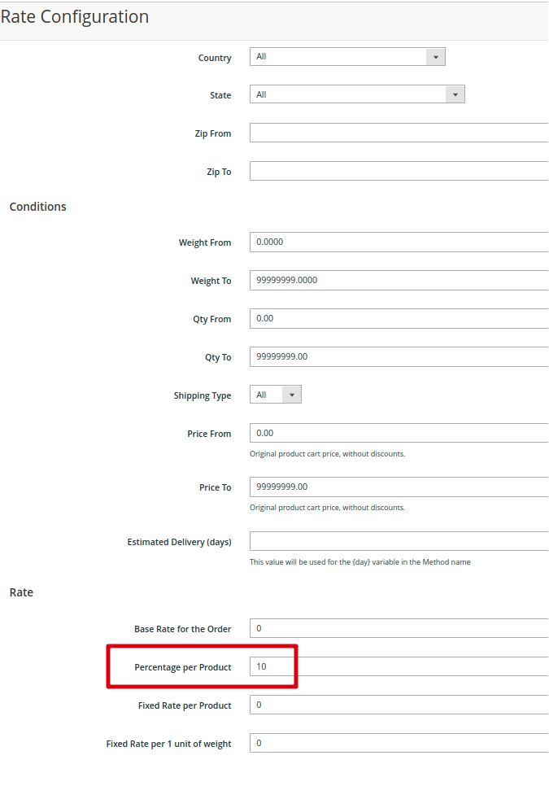Click the Weight From field
The height and width of the screenshot is (786, 549).
[399, 242]
